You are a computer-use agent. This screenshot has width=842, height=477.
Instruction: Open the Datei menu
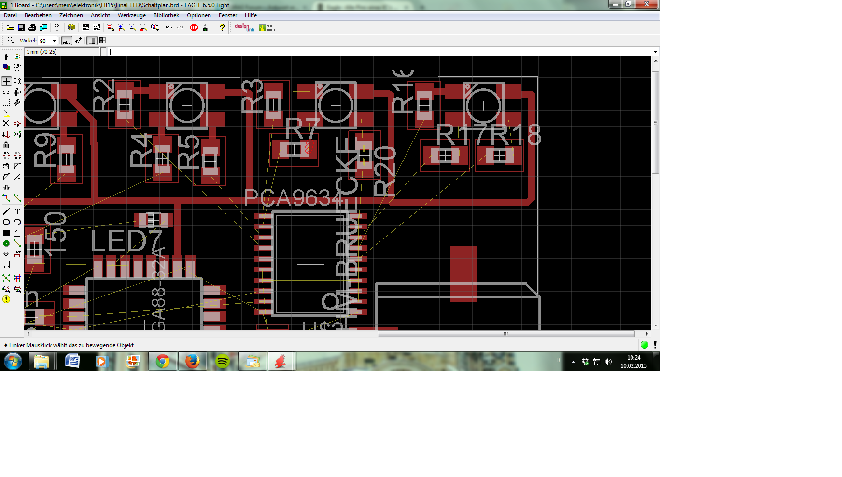point(10,15)
